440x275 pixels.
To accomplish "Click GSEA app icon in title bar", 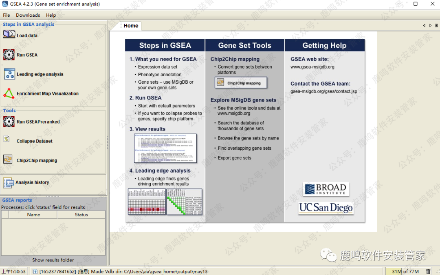I will pyautogui.click(x=5, y=4).
